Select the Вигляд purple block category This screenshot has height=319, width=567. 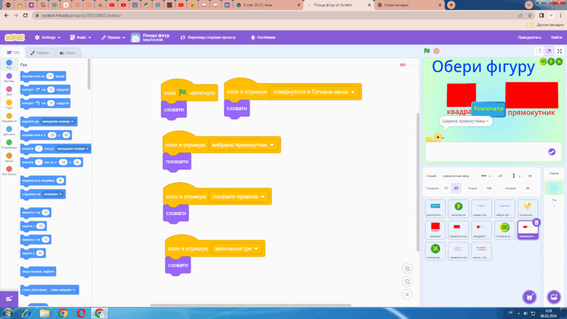tap(9, 78)
